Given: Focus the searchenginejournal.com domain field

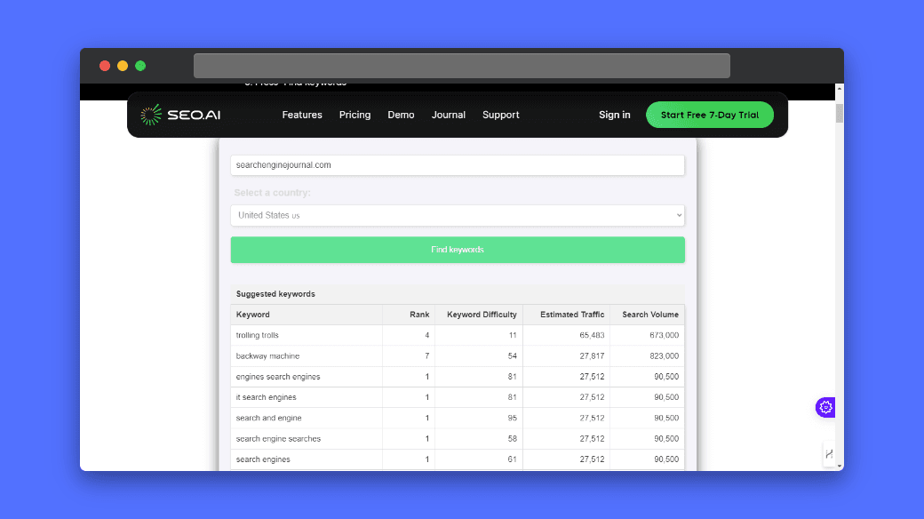Looking at the screenshot, I should point(458,165).
